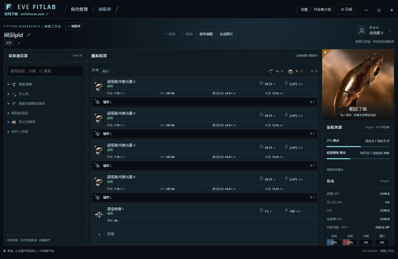Click the turret hardpoint icon beside 4/4

point(271,71)
